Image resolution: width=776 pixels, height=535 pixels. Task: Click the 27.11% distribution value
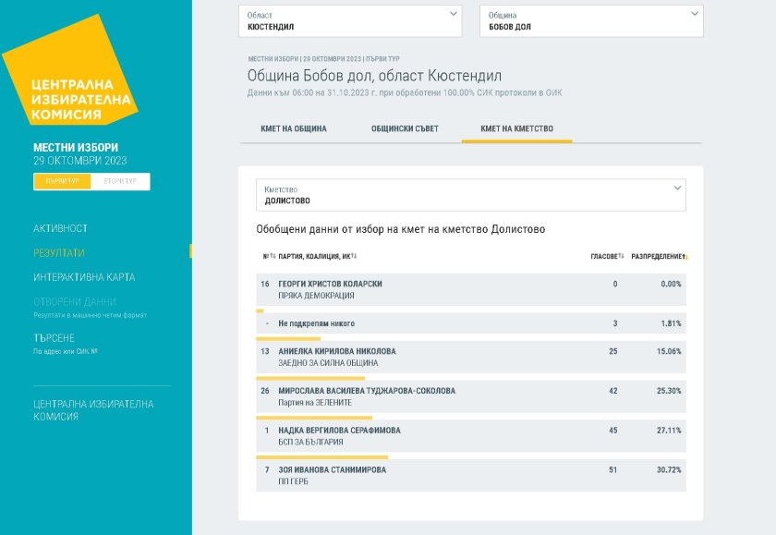point(669,430)
